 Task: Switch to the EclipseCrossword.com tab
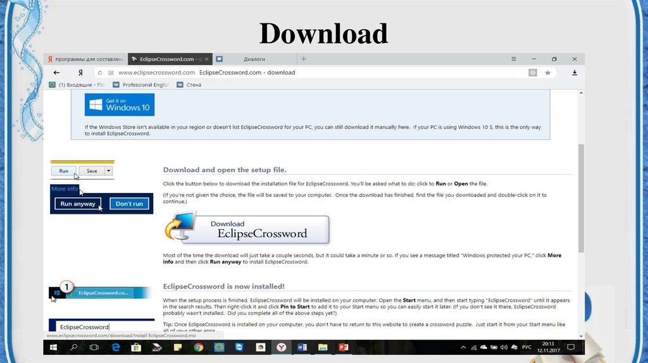(166, 59)
